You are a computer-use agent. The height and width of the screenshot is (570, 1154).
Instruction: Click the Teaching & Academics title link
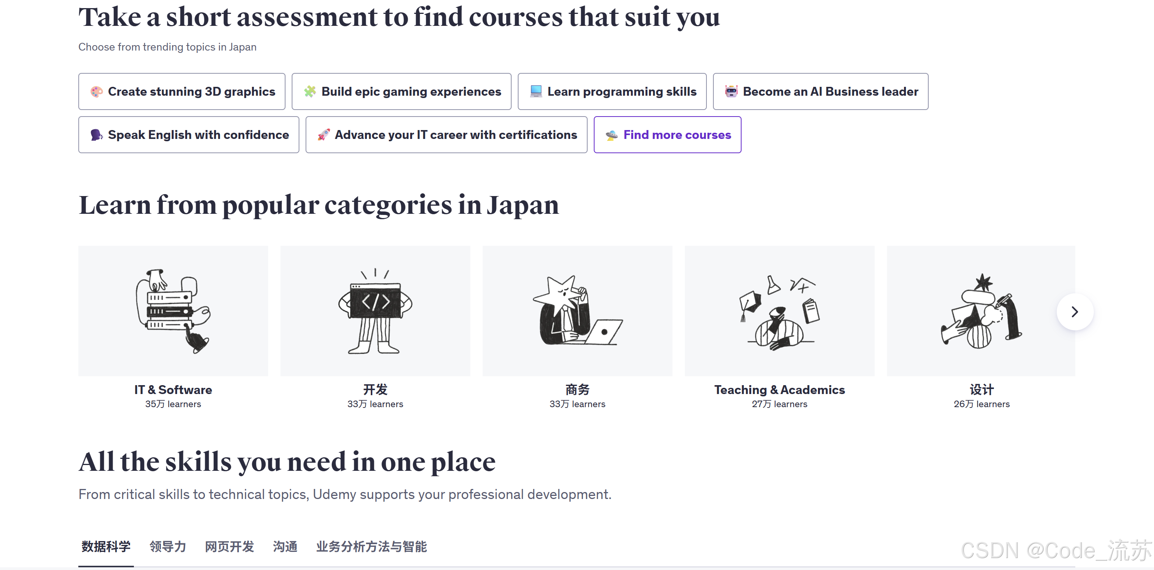coord(779,390)
